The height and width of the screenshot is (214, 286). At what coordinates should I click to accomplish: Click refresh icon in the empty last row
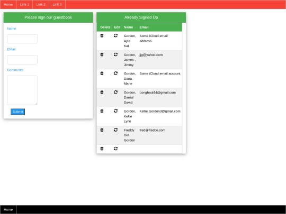(115, 148)
